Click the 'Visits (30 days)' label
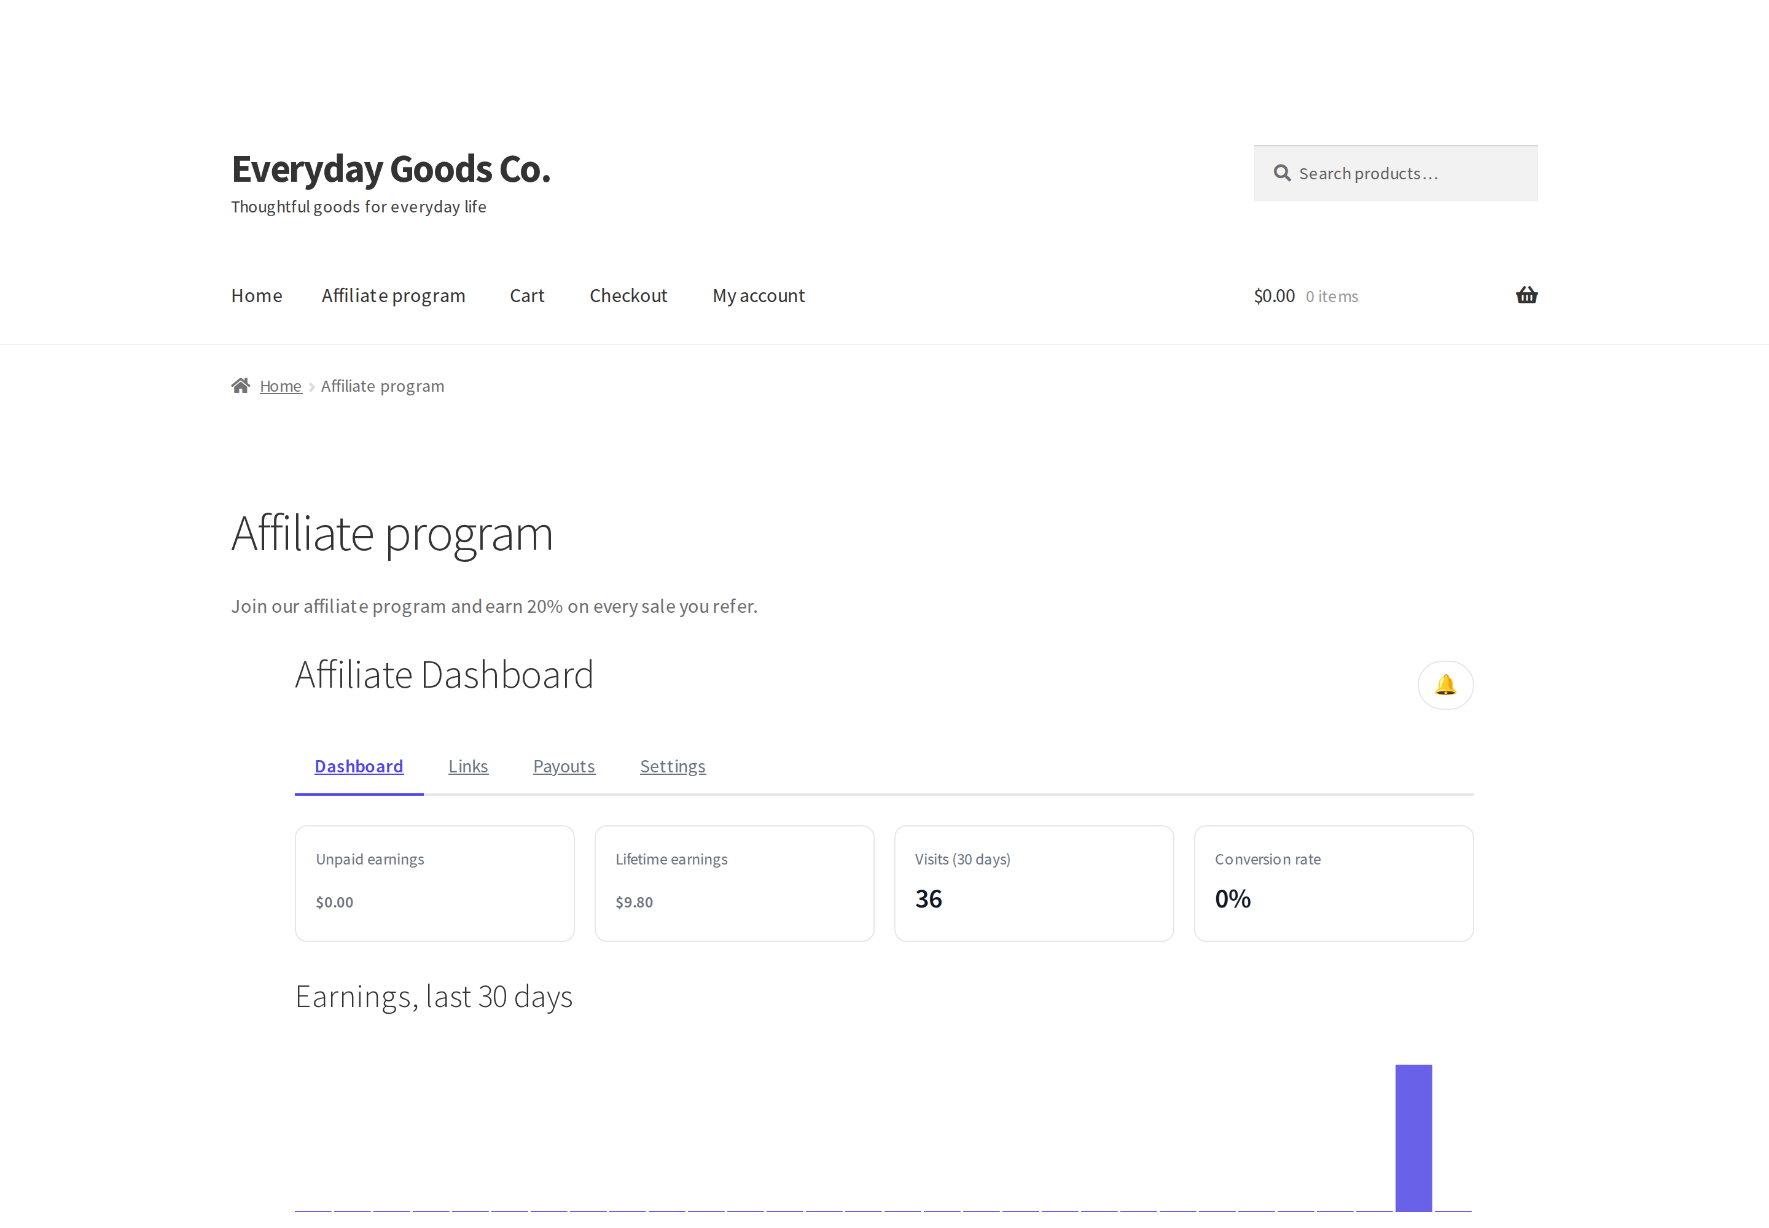Screen dimensions: 1769x1228 pos(963,860)
